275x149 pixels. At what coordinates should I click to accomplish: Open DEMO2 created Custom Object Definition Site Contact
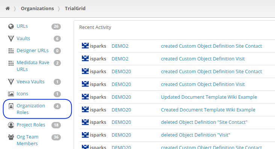point(212,46)
